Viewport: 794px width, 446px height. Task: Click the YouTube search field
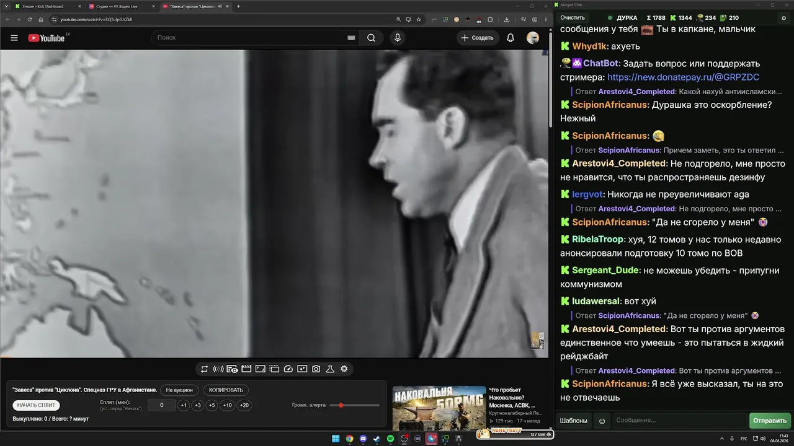[x=256, y=38]
